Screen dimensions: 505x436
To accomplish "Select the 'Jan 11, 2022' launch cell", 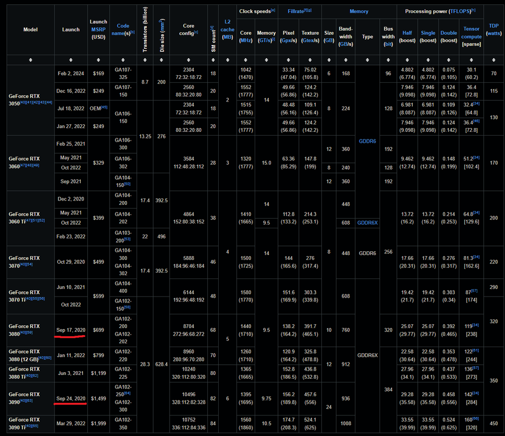I will tap(71, 355).
